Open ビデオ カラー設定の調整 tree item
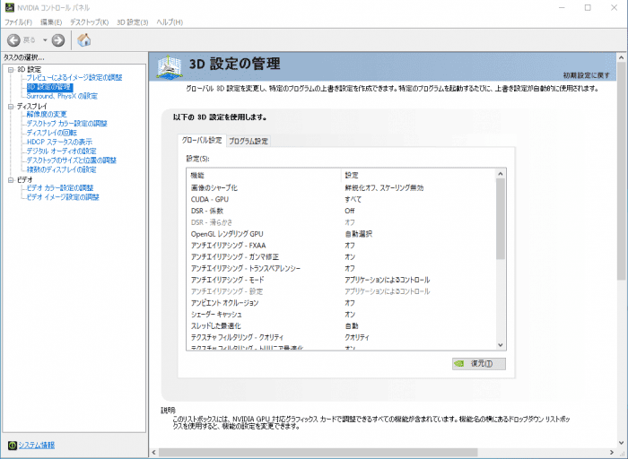This screenshot has height=459, width=628. tap(60, 188)
